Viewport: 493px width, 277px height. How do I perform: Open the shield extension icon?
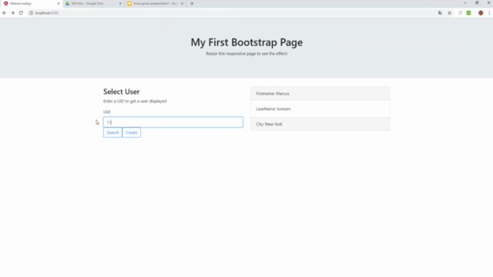(461, 13)
